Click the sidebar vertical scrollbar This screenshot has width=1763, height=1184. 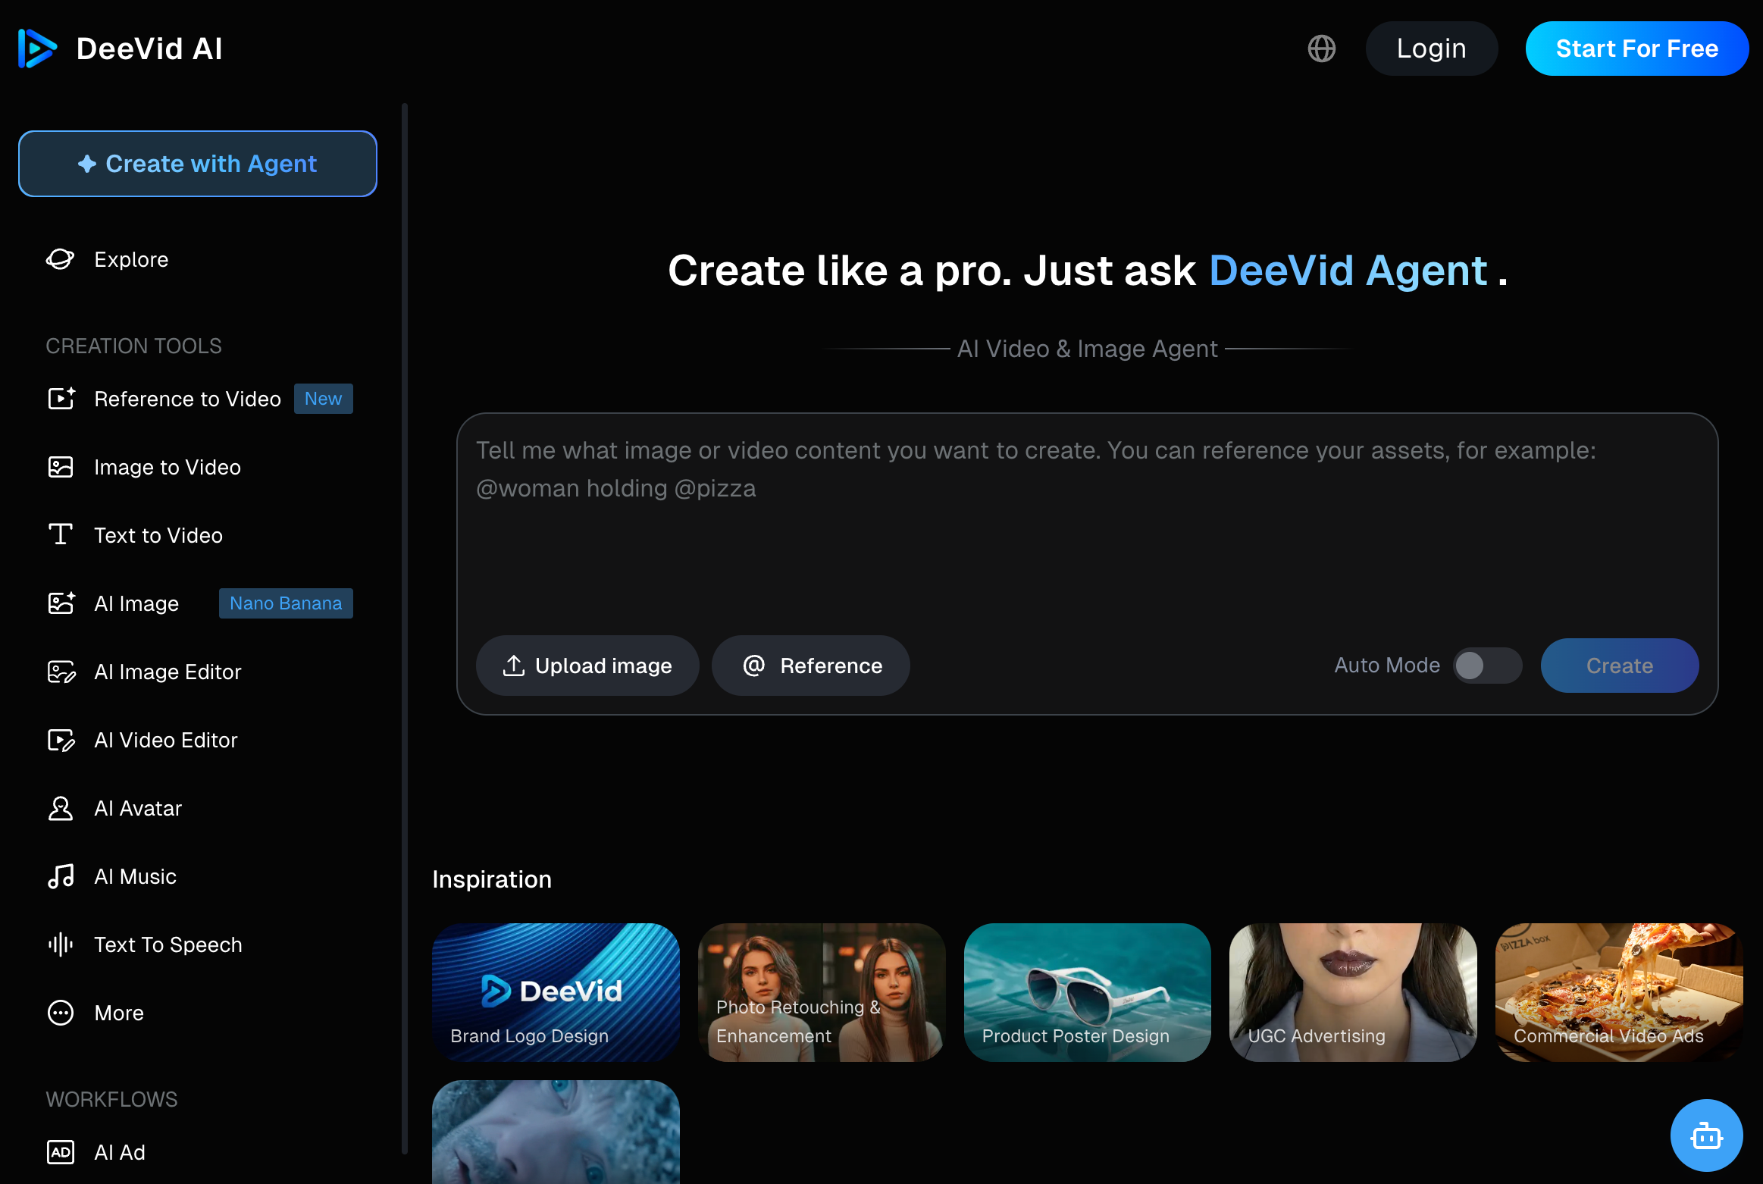(405, 629)
